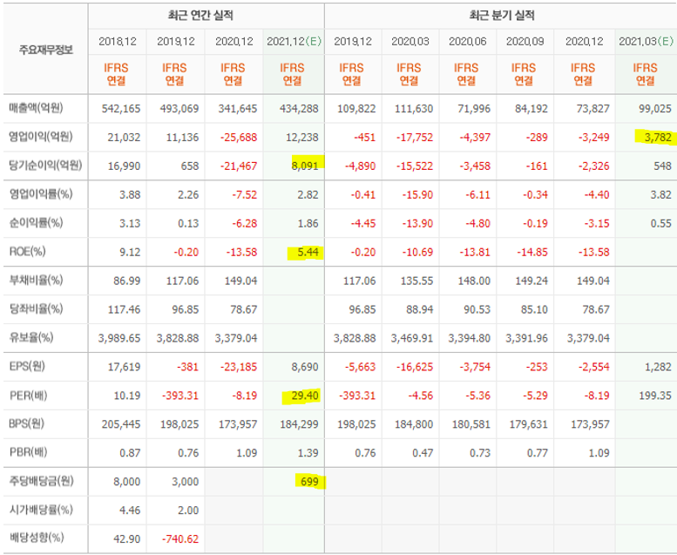
Task: Select the 주당배당금(원) row label
Action: coord(42,481)
